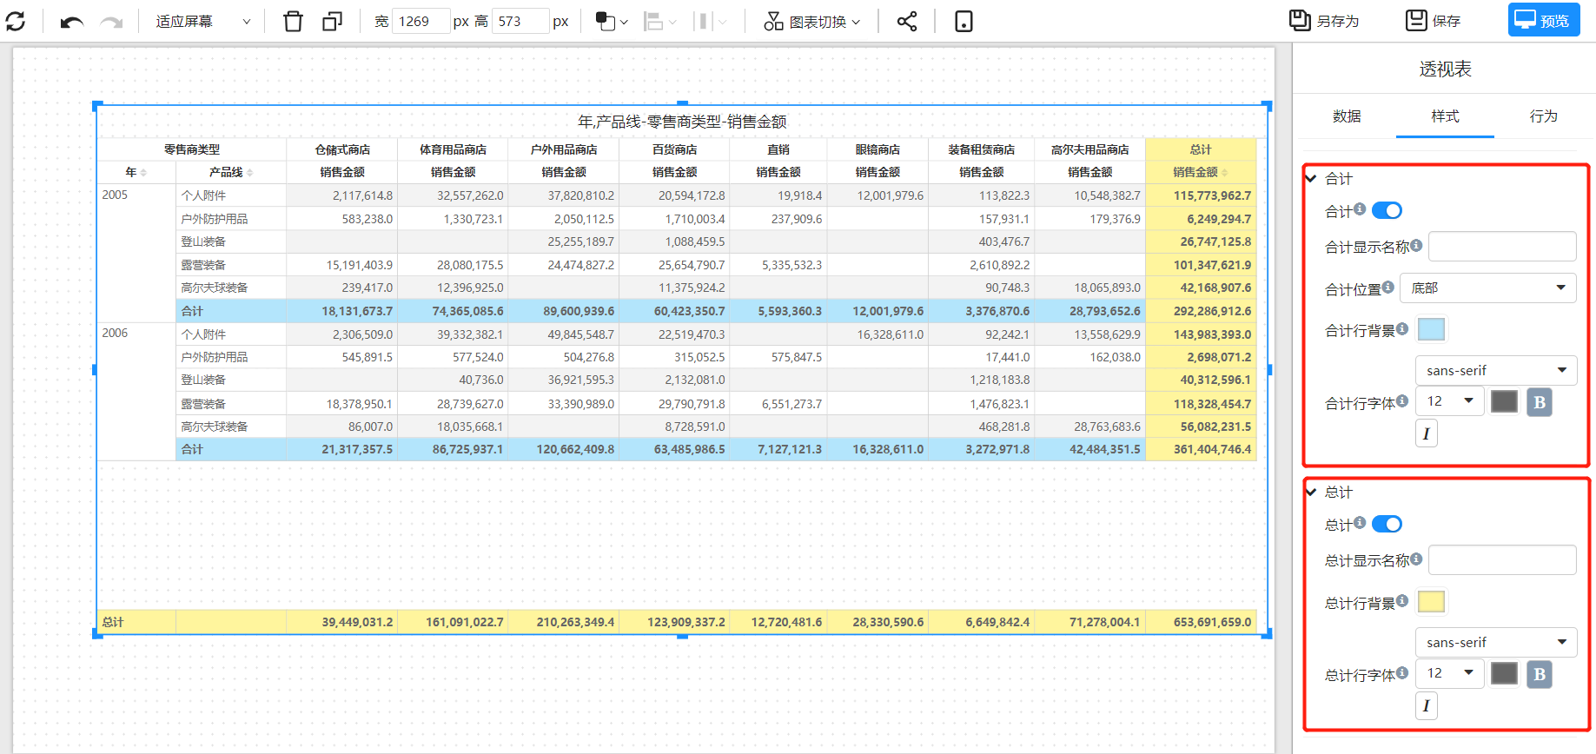Click the 2005 合计 value 292,286,912.6
This screenshot has width=1596, height=754.
click(1212, 311)
